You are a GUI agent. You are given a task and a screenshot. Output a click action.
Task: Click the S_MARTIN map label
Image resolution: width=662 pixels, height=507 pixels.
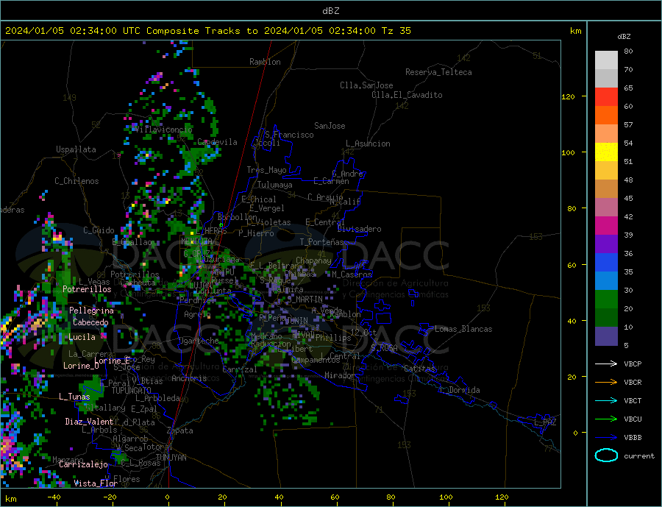(305, 299)
